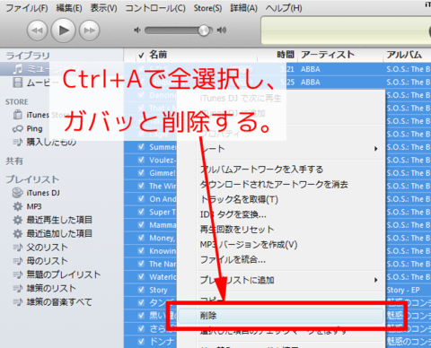The width and height of the screenshot is (431, 348).
Task: Uncheck the Summer track checkbox
Action: [141, 147]
